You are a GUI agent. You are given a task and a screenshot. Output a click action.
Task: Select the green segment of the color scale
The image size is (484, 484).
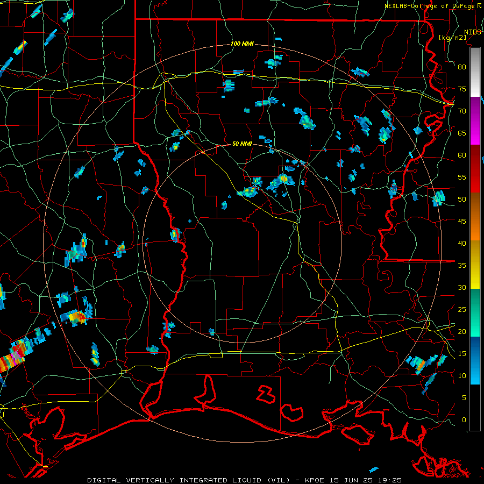click(x=475, y=312)
